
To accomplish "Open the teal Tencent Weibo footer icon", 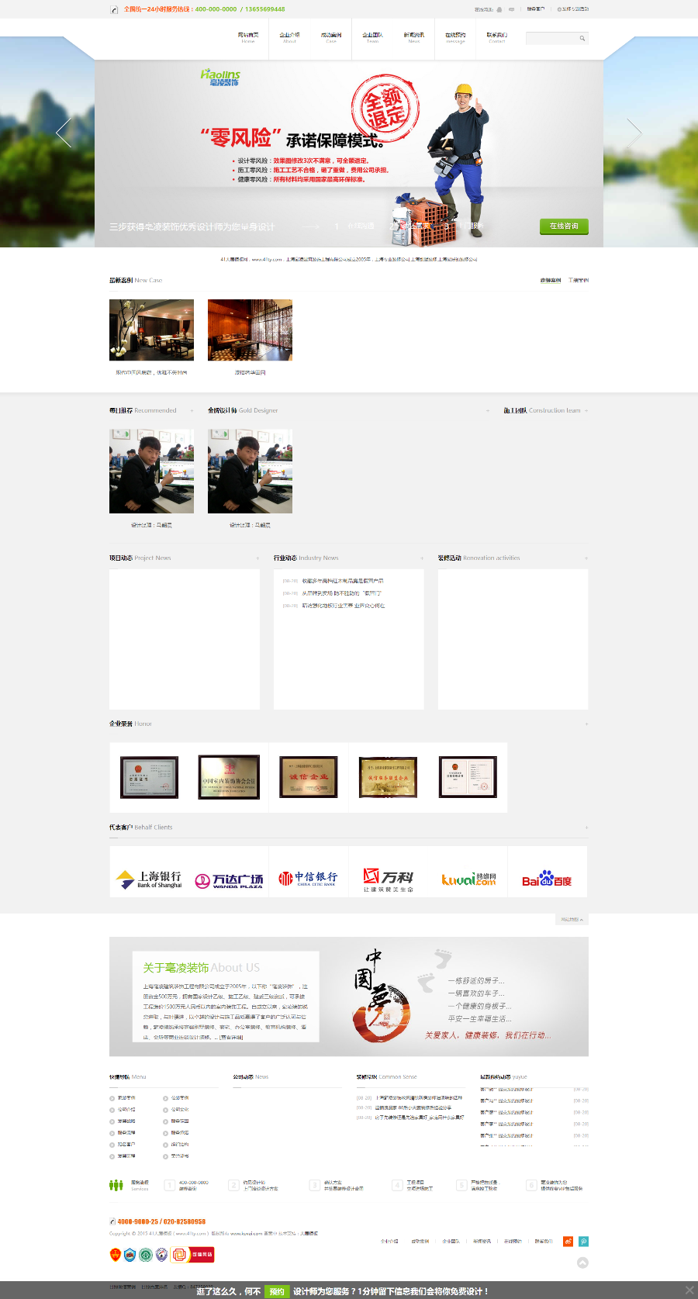I will pos(583,1241).
